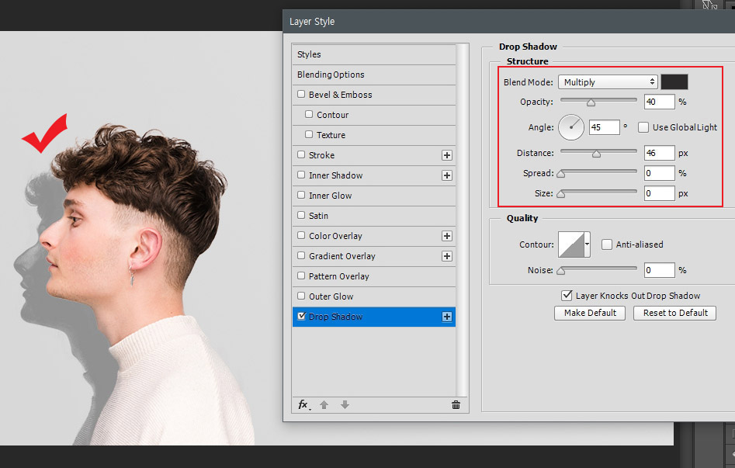The image size is (735, 468).
Task: Select the Pattern Overlay effect label
Action: pos(339,276)
